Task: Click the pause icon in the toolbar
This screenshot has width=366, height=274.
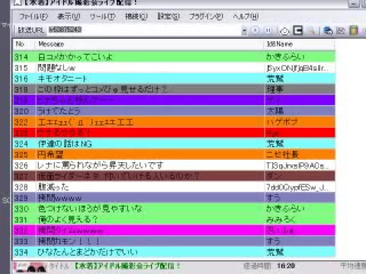Action: (x=268, y=30)
